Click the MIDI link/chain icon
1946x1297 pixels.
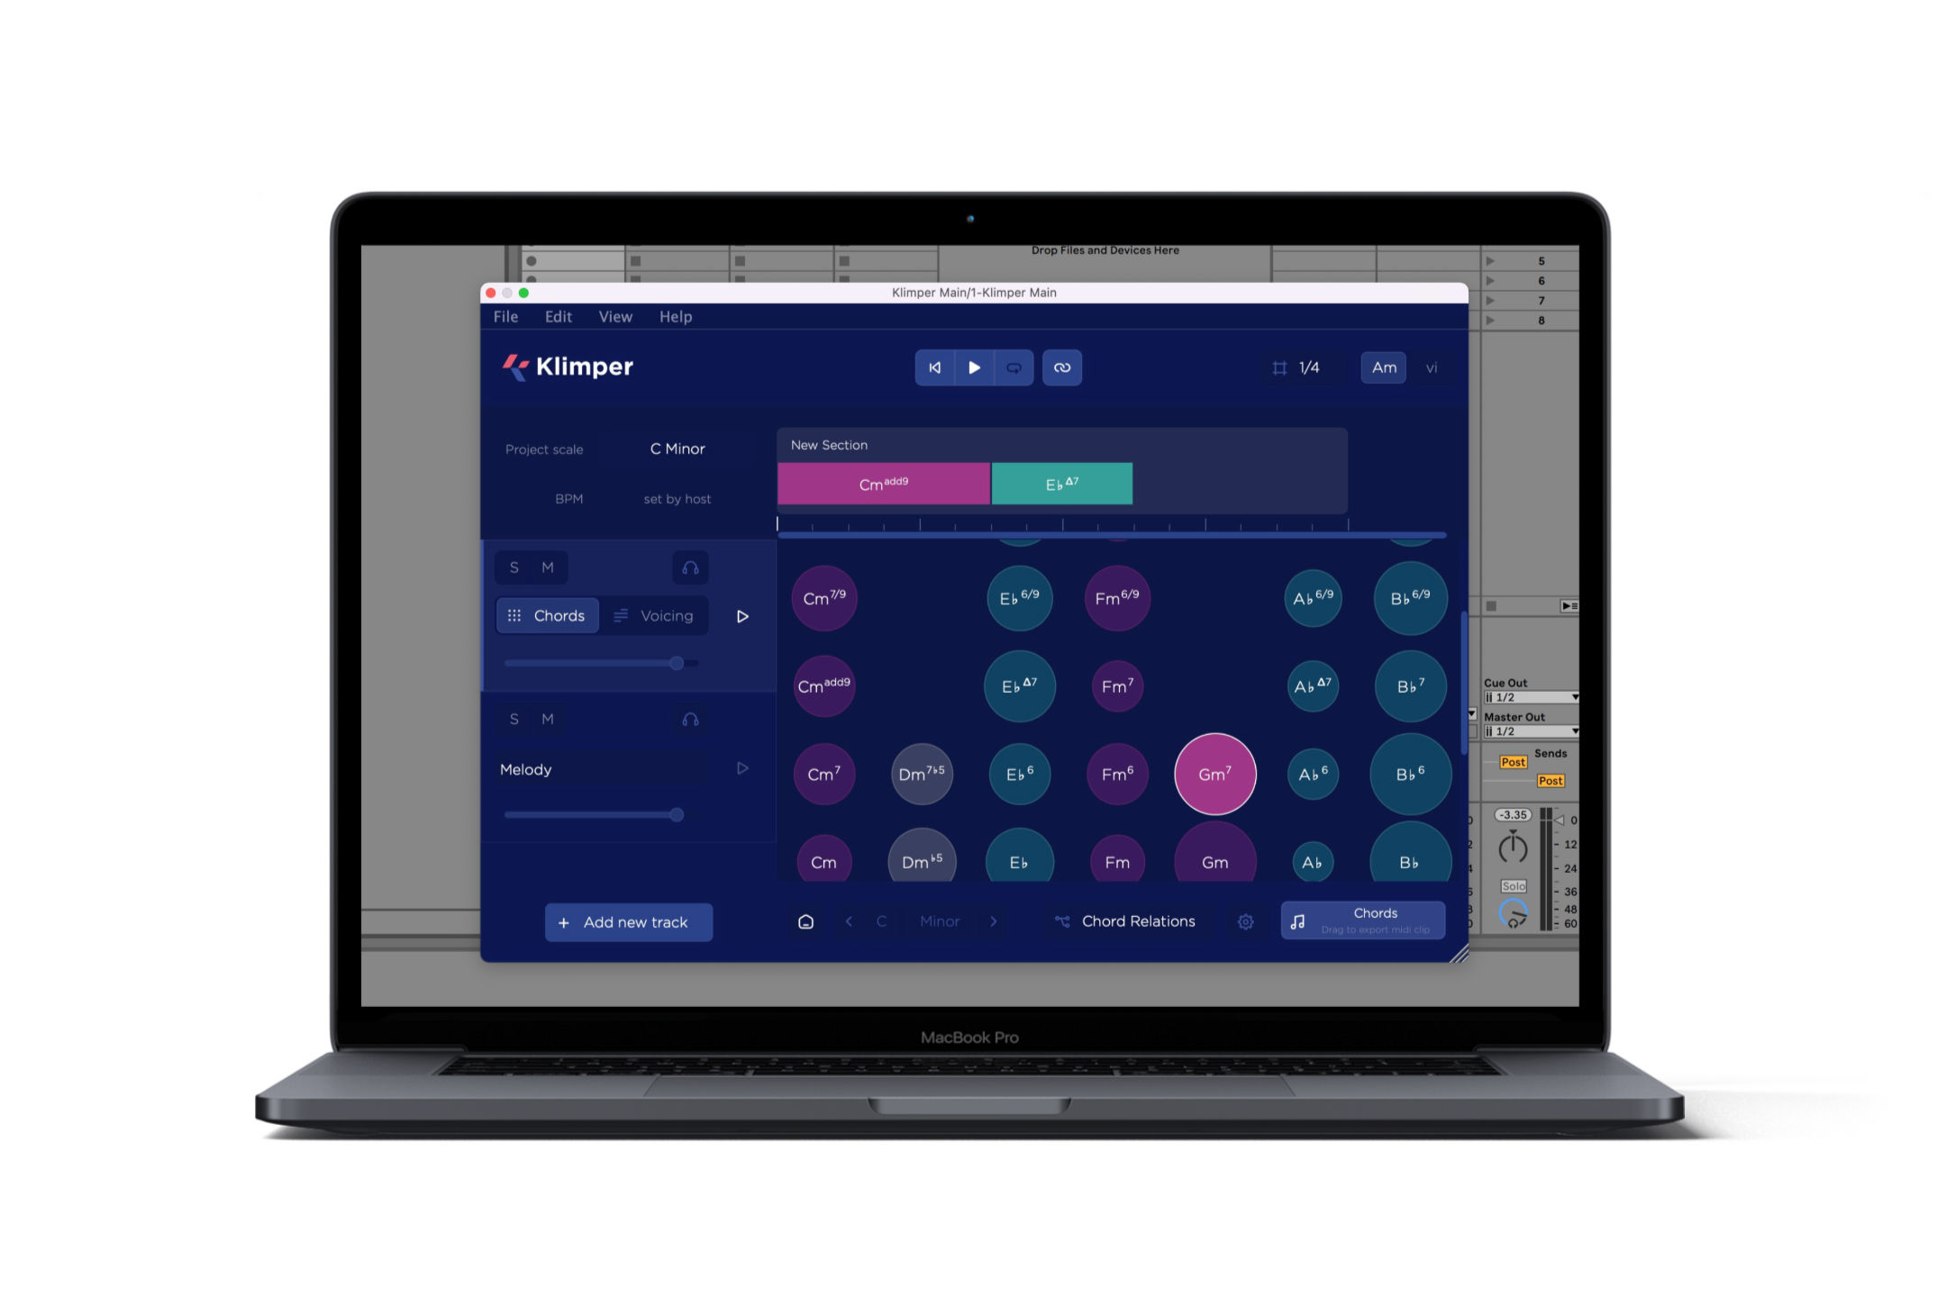pyautogui.click(x=1066, y=367)
